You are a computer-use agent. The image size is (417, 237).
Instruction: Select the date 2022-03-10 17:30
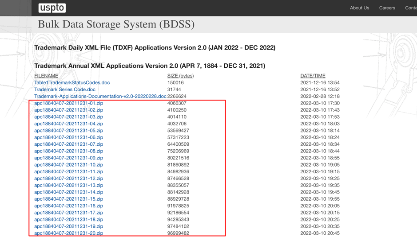(320, 103)
